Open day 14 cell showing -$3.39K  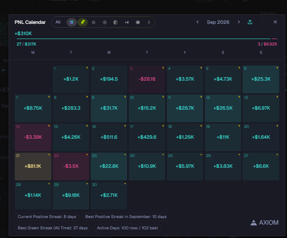(33, 137)
